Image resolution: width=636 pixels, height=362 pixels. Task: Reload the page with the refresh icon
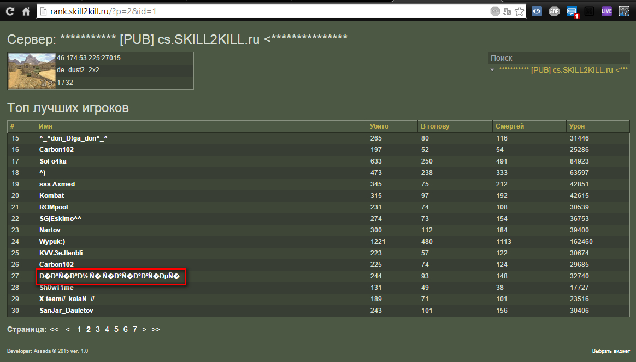click(x=10, y=11)
